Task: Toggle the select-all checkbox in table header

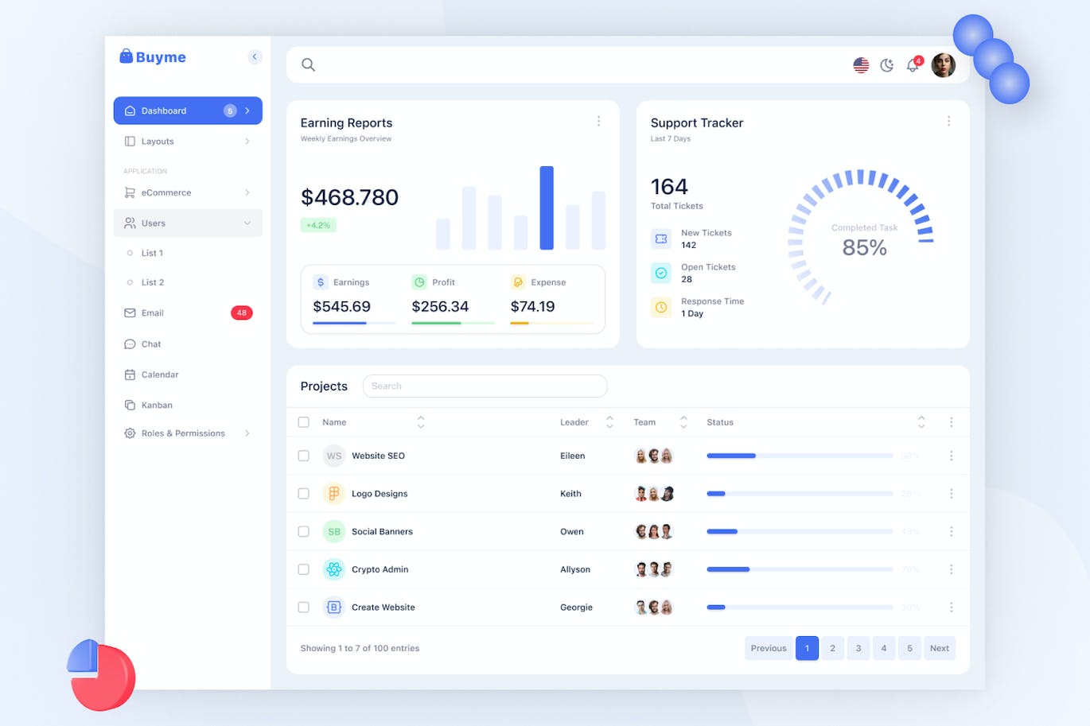Action: tap(303, 422)
